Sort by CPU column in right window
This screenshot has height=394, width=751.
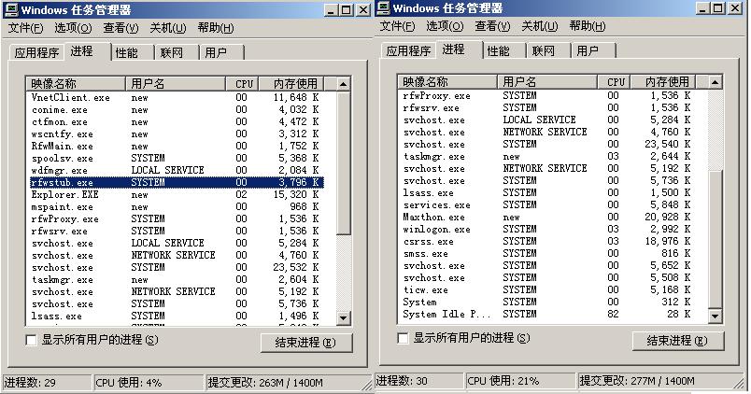tap(614, 82)
